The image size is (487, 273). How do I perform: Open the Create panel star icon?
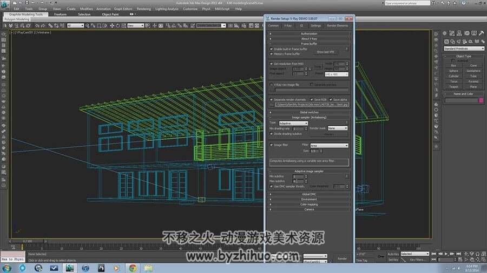click(445, 33)
